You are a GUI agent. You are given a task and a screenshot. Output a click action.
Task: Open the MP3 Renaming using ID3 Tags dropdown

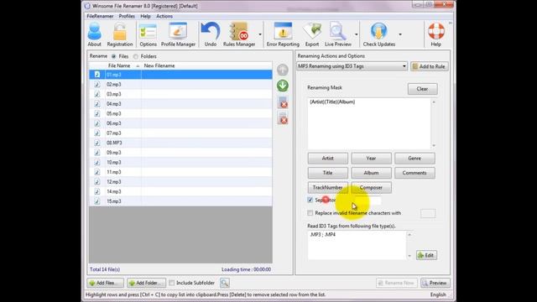pos(352,66)
